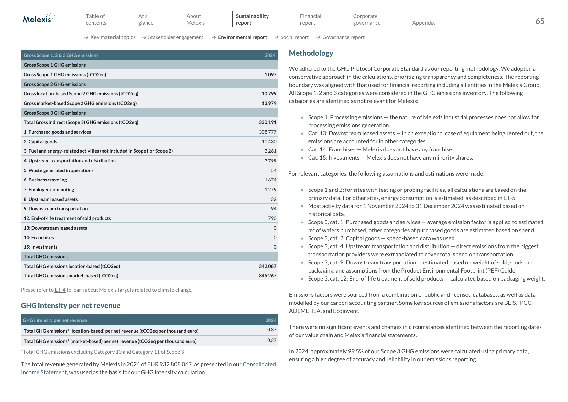Select market-based Scope 2 value 13,979
Image resolution: width=568 pixels, height=402 pixels.
click(x=269, y=103)
